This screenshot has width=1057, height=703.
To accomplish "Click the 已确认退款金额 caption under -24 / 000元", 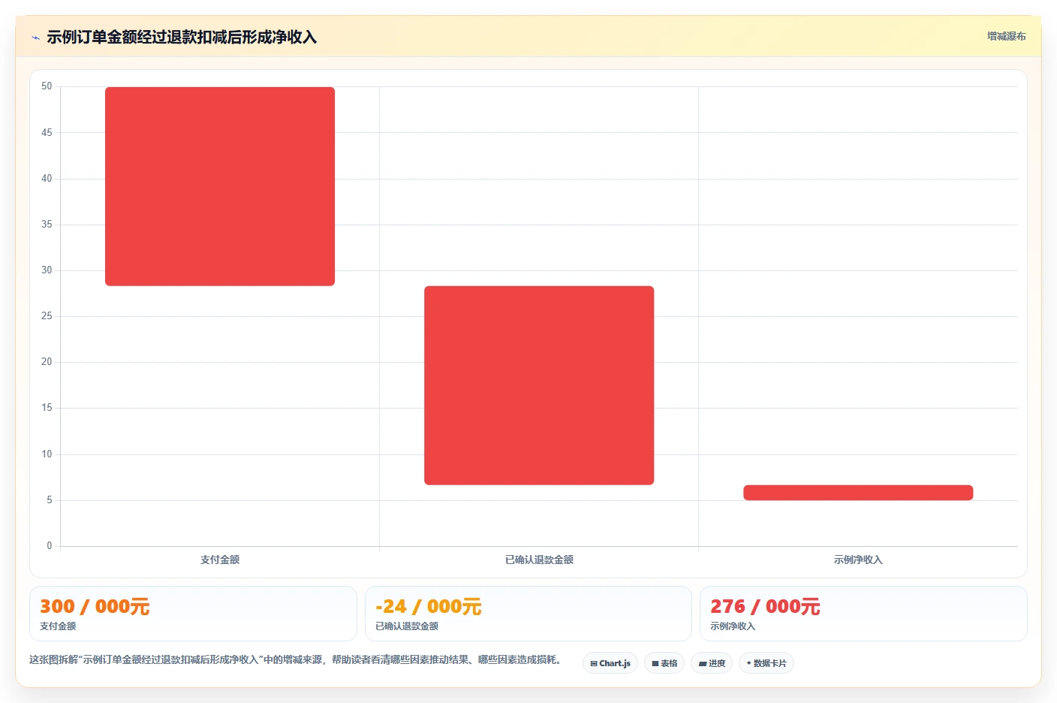I will (x=407, y=626).
